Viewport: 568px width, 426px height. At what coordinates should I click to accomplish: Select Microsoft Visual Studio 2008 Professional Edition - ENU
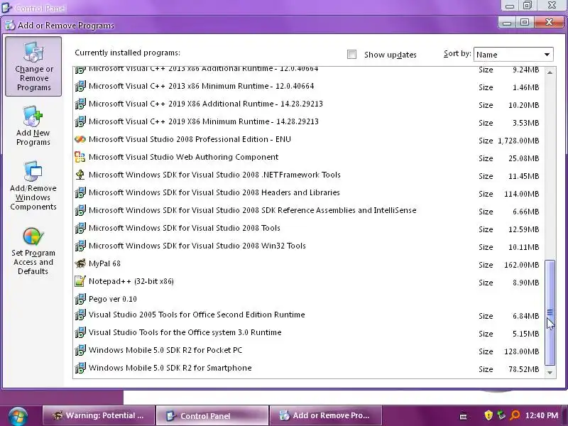[190, 139]
